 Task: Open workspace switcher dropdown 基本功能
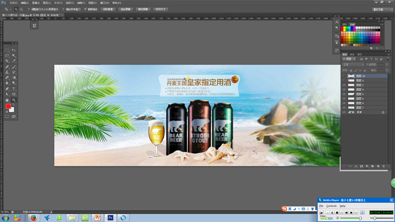(x=383, y=9)
